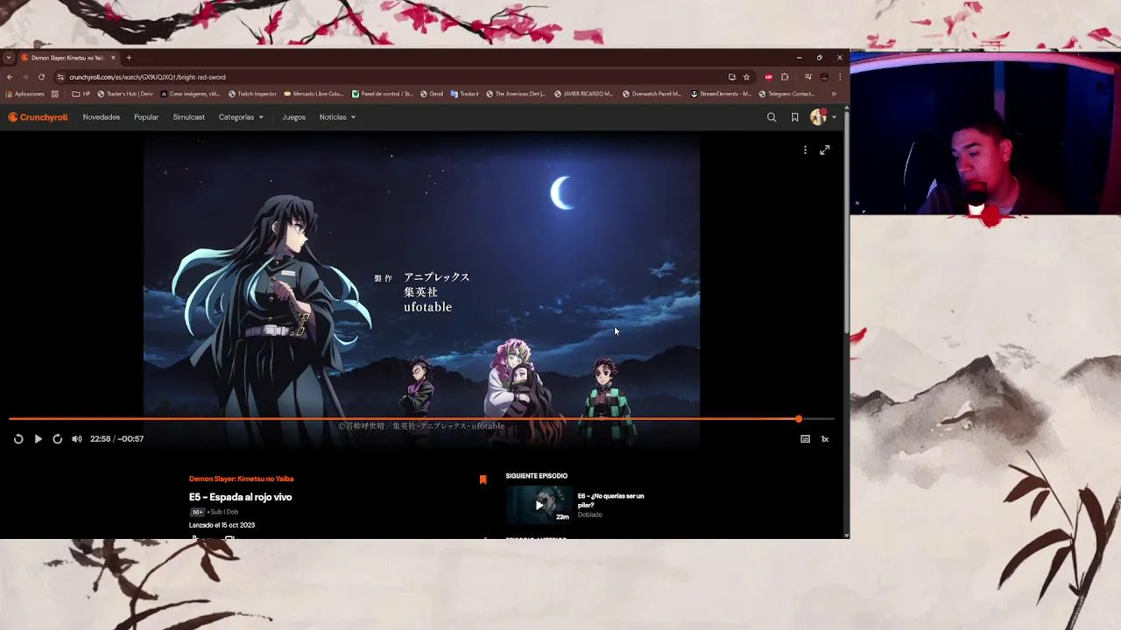Screen dimensions: 1121x630
Task: View site information icon in address bar
Action: click(60, 77)
